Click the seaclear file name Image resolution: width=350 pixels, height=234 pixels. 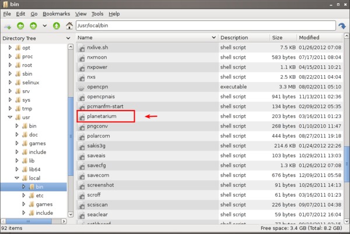pyautogui.click(x=97, y=214)
